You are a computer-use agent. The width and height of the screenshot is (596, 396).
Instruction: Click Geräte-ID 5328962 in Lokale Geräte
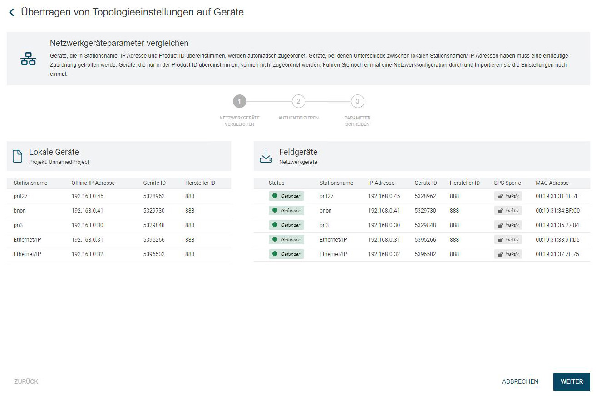click(x=154, y=196)
